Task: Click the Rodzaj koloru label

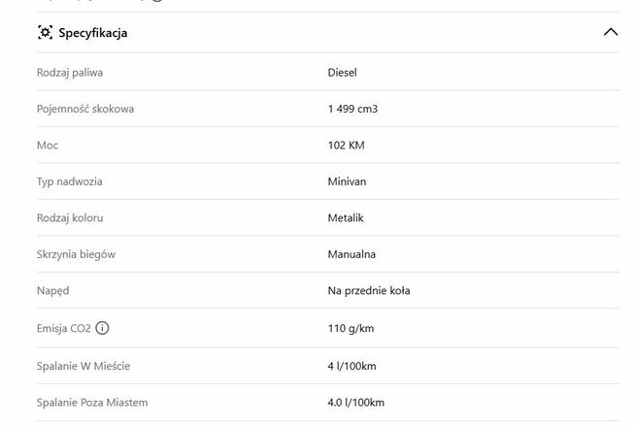Action: point(70,217)
